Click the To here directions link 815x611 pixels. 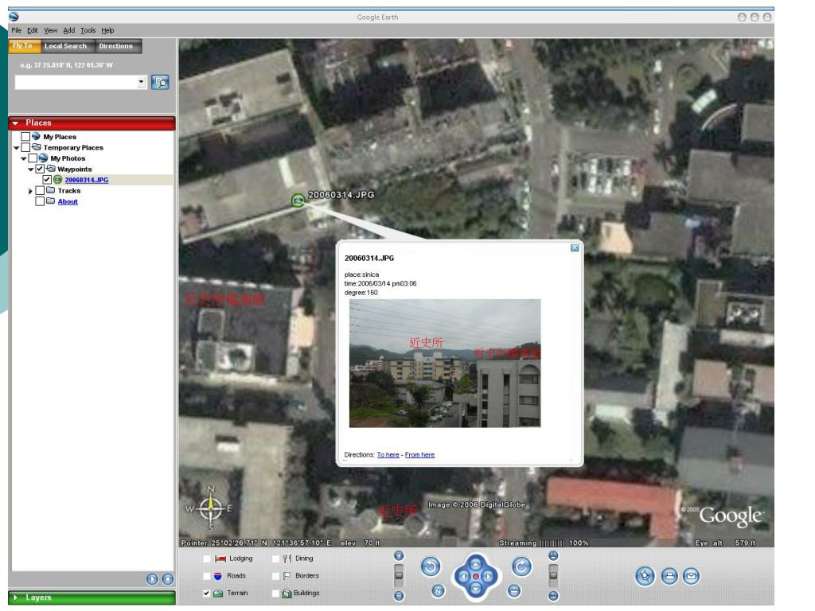388,454
